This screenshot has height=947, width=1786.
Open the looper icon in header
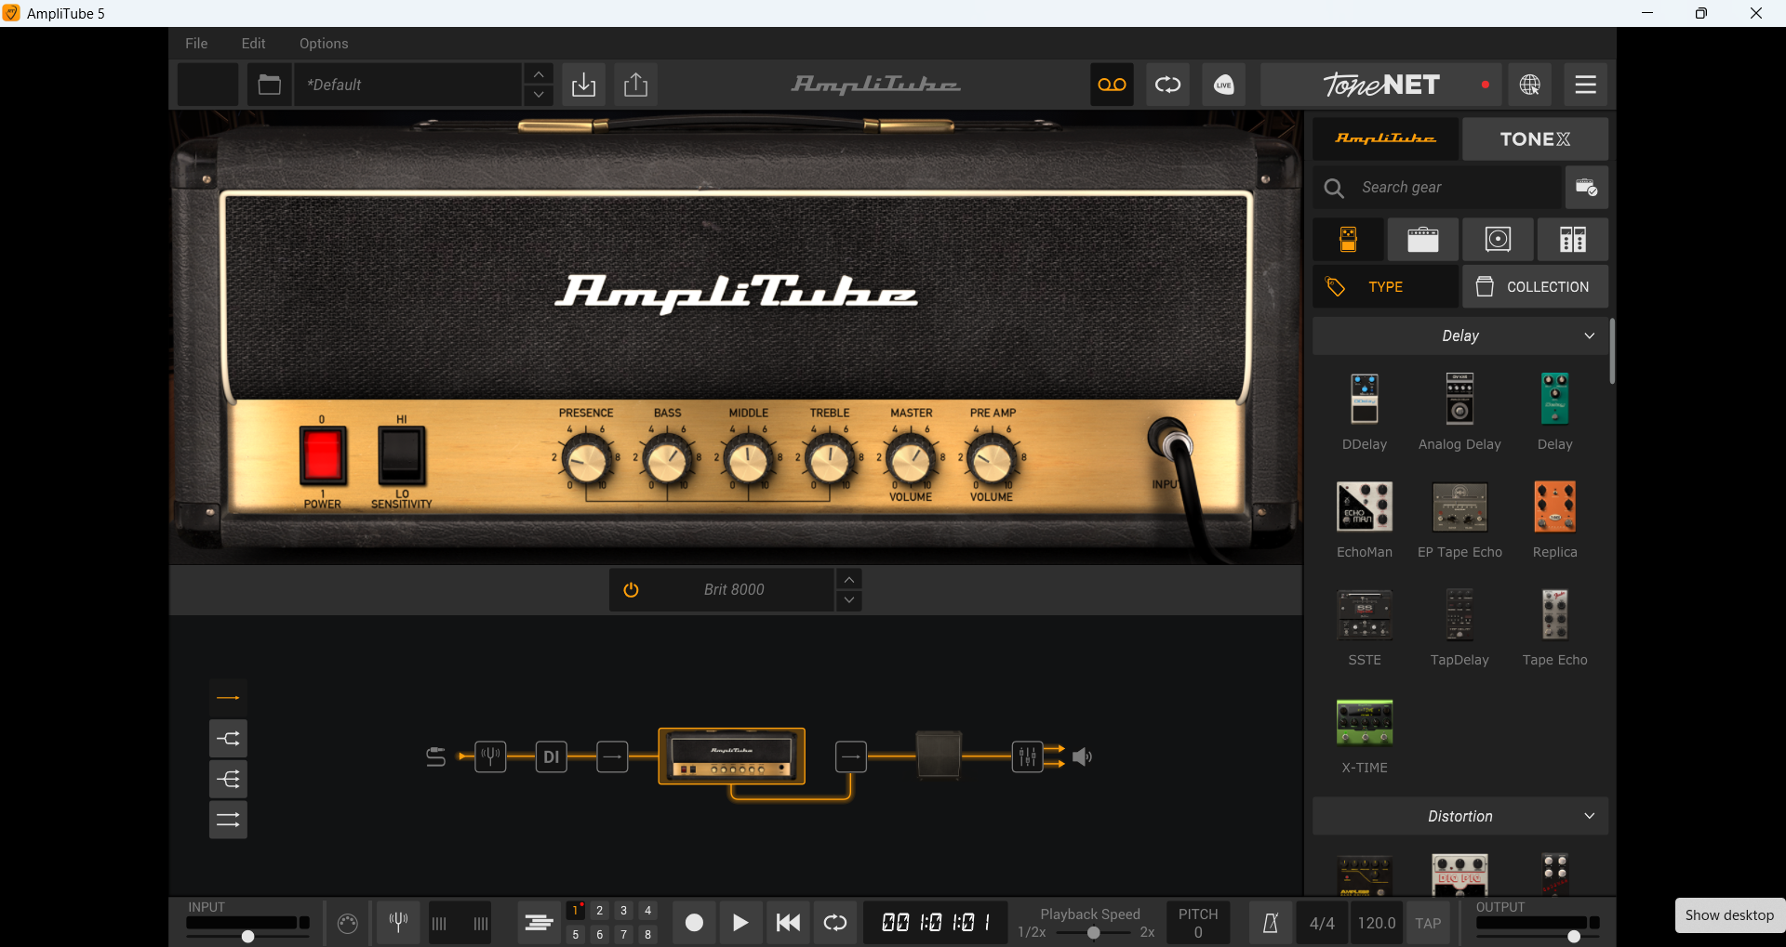[1167, 85]
